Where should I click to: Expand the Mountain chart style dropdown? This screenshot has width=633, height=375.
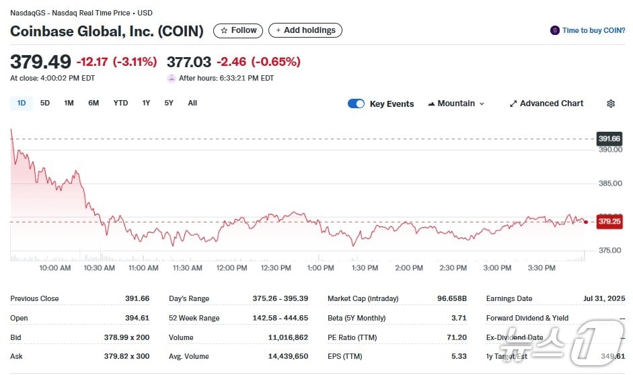click(481, 103)
